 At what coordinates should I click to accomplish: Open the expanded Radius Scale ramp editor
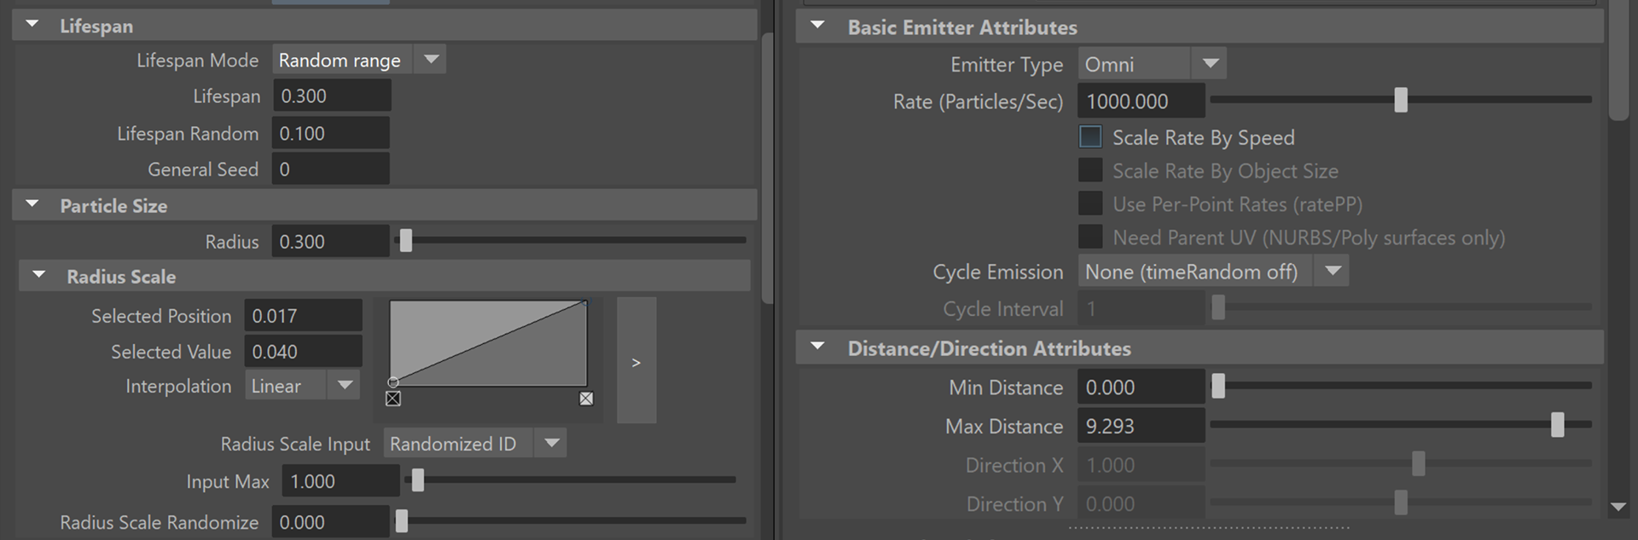coord(636,360)
